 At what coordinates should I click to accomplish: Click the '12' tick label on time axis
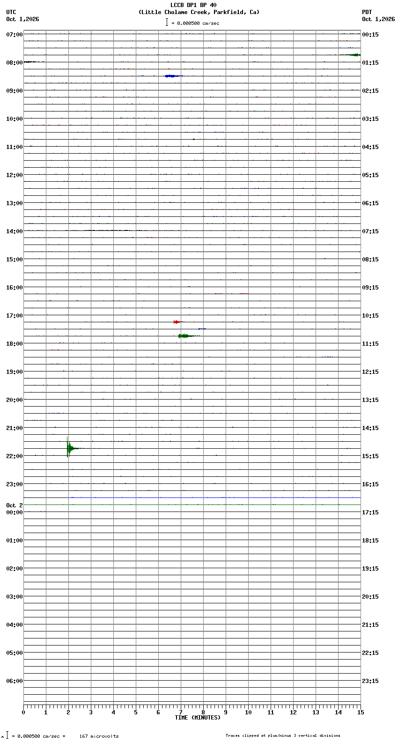point(293,712)
